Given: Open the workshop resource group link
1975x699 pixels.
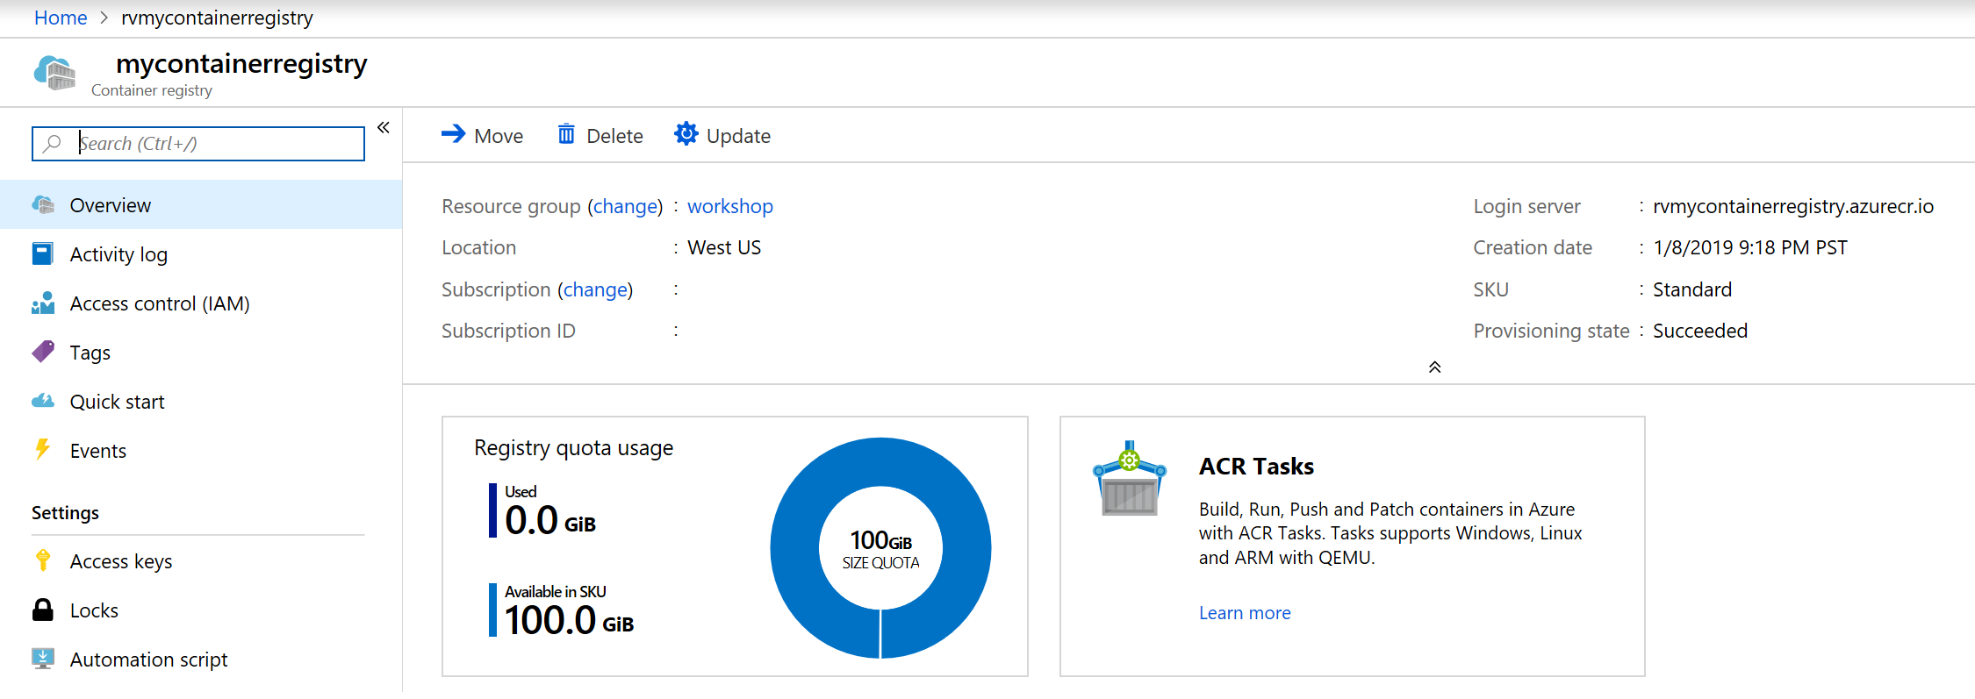Looking at the screenshot, I should (x=730, y=206).
